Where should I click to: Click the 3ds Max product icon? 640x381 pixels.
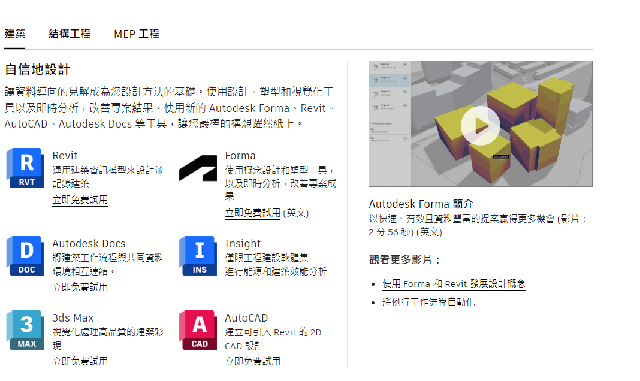(x=25, y=330)
